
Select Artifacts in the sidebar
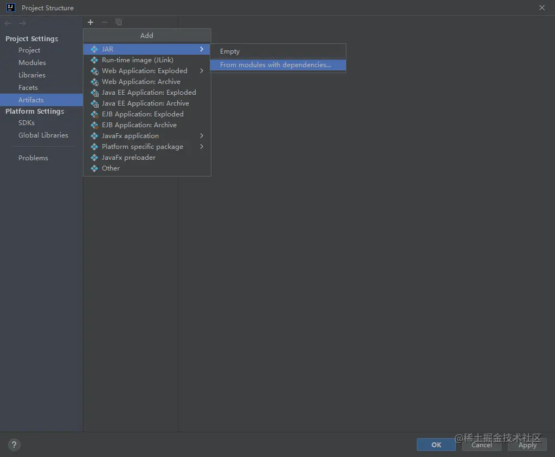tap(41, 100)
